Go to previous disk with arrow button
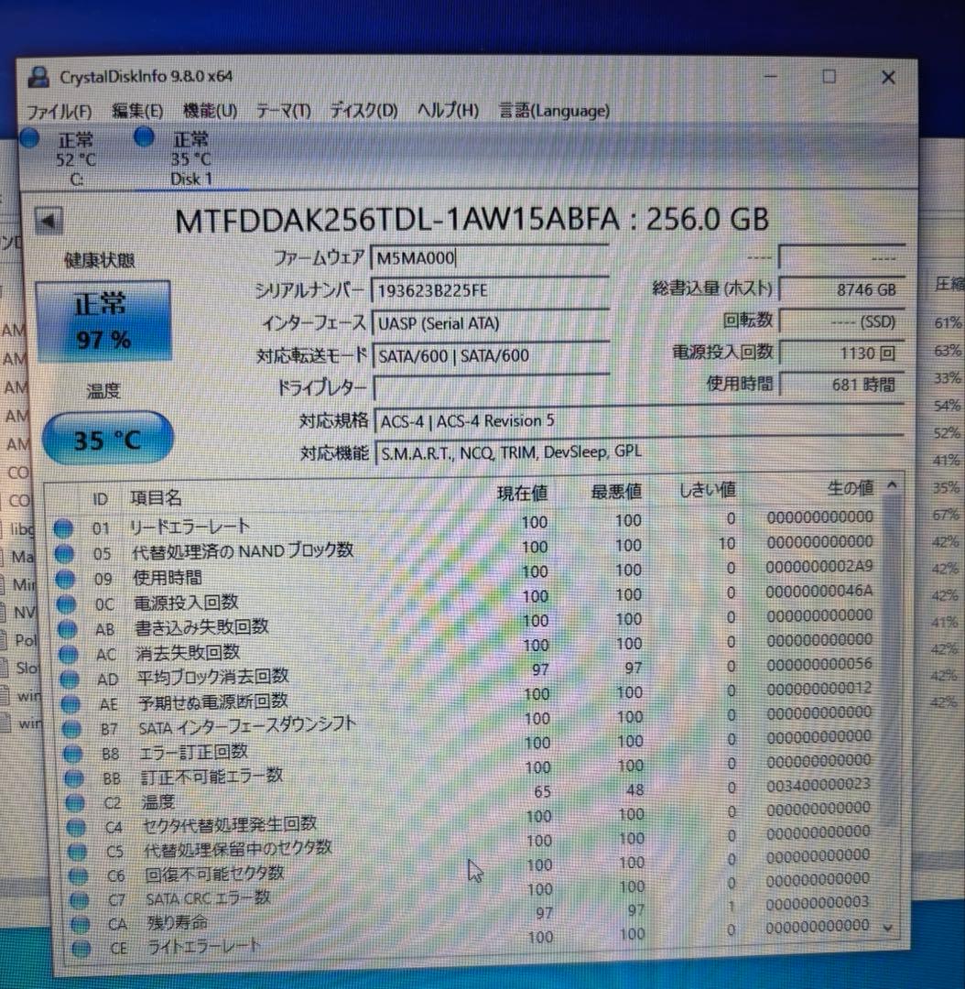 point(48,221)
